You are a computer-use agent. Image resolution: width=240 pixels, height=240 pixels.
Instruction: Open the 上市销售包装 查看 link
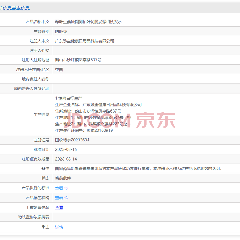coord(59,208)
